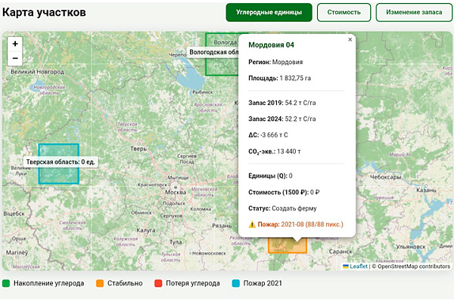Click 'Статус: Создать ферму' line
Screen dimensions: 454x302
(x=282, y=208)
